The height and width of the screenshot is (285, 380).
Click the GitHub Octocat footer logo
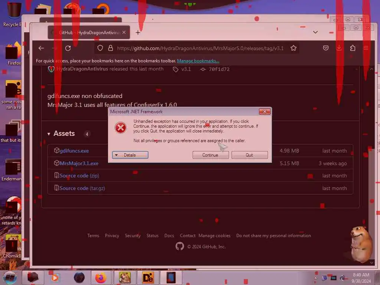click(x=180, y=246)
